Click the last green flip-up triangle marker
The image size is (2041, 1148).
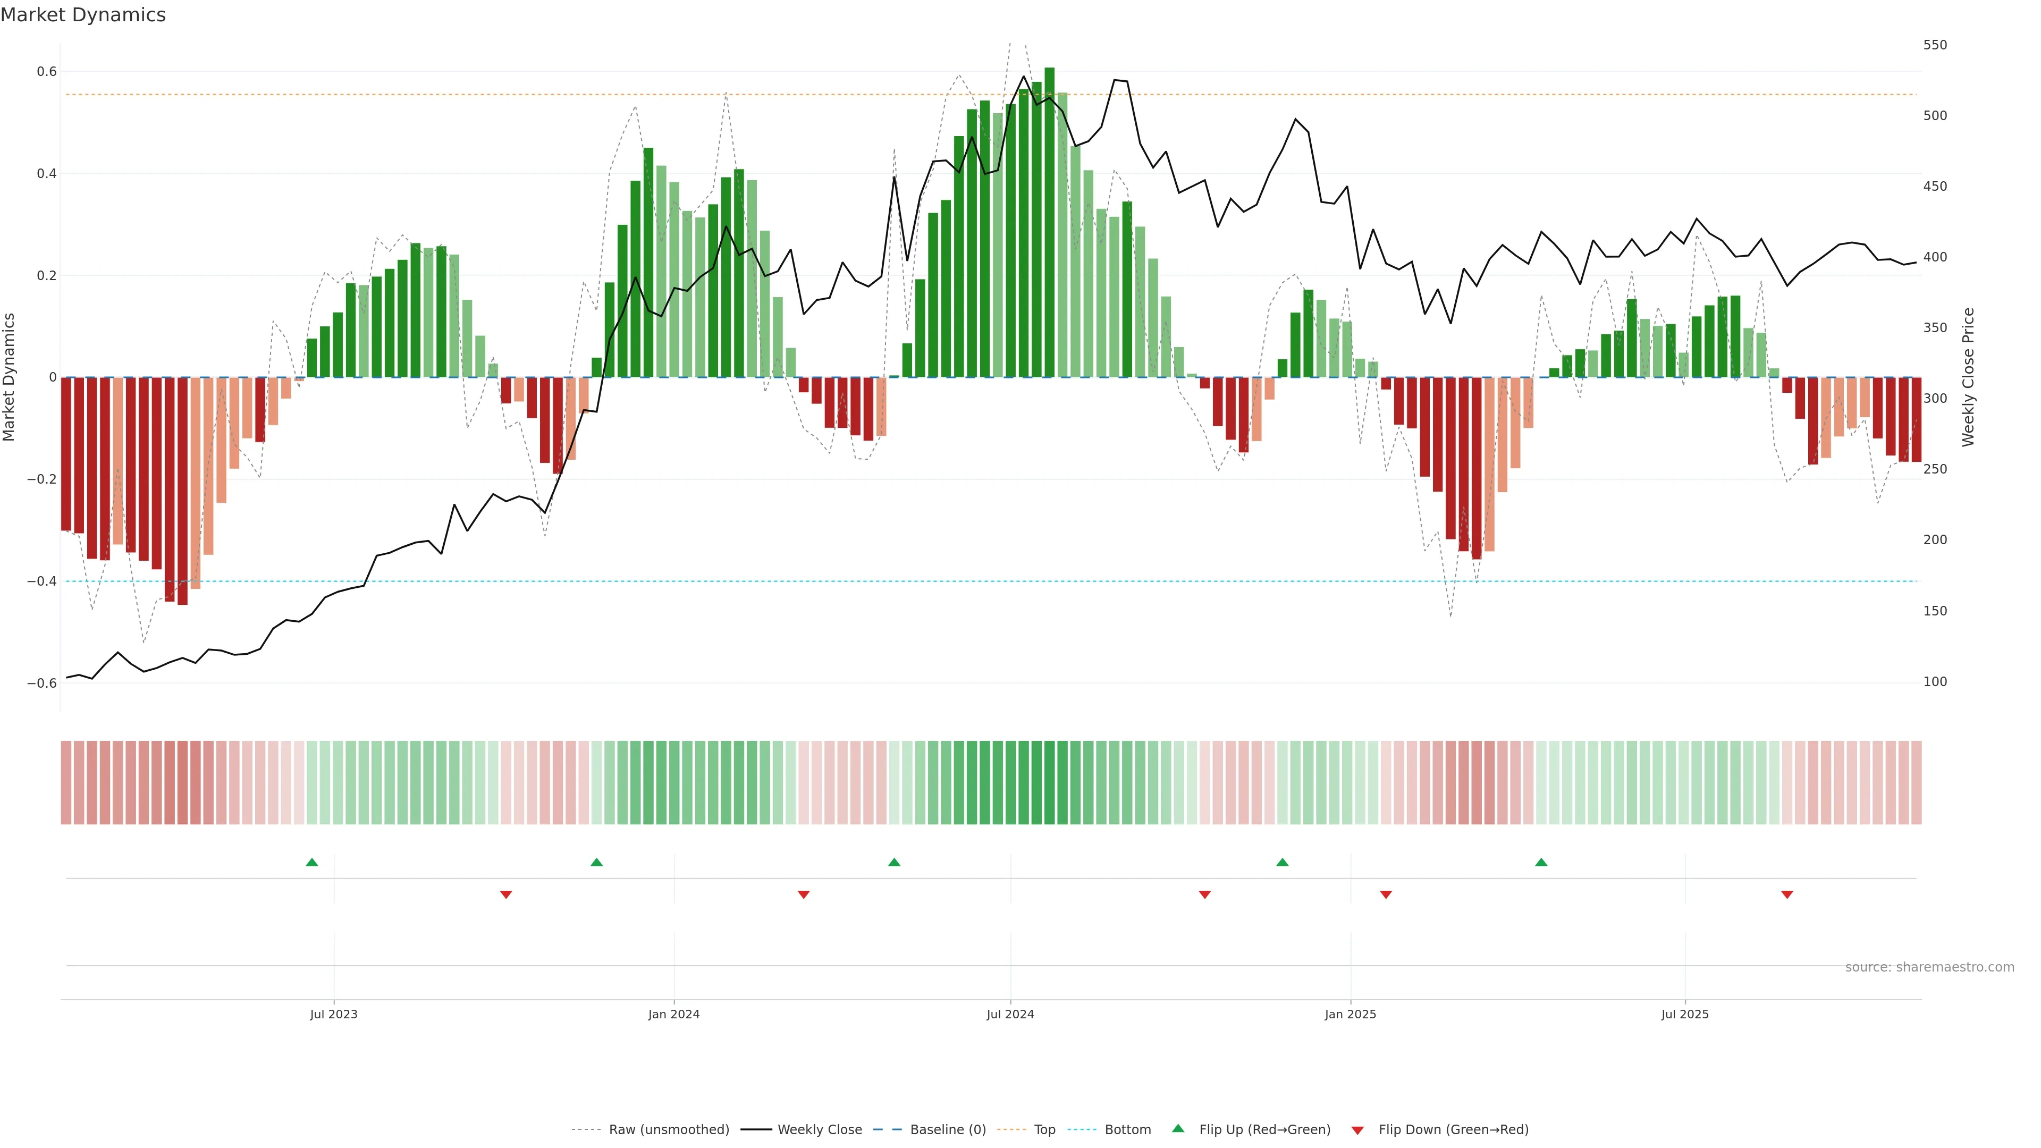(x=1541, y=862)
